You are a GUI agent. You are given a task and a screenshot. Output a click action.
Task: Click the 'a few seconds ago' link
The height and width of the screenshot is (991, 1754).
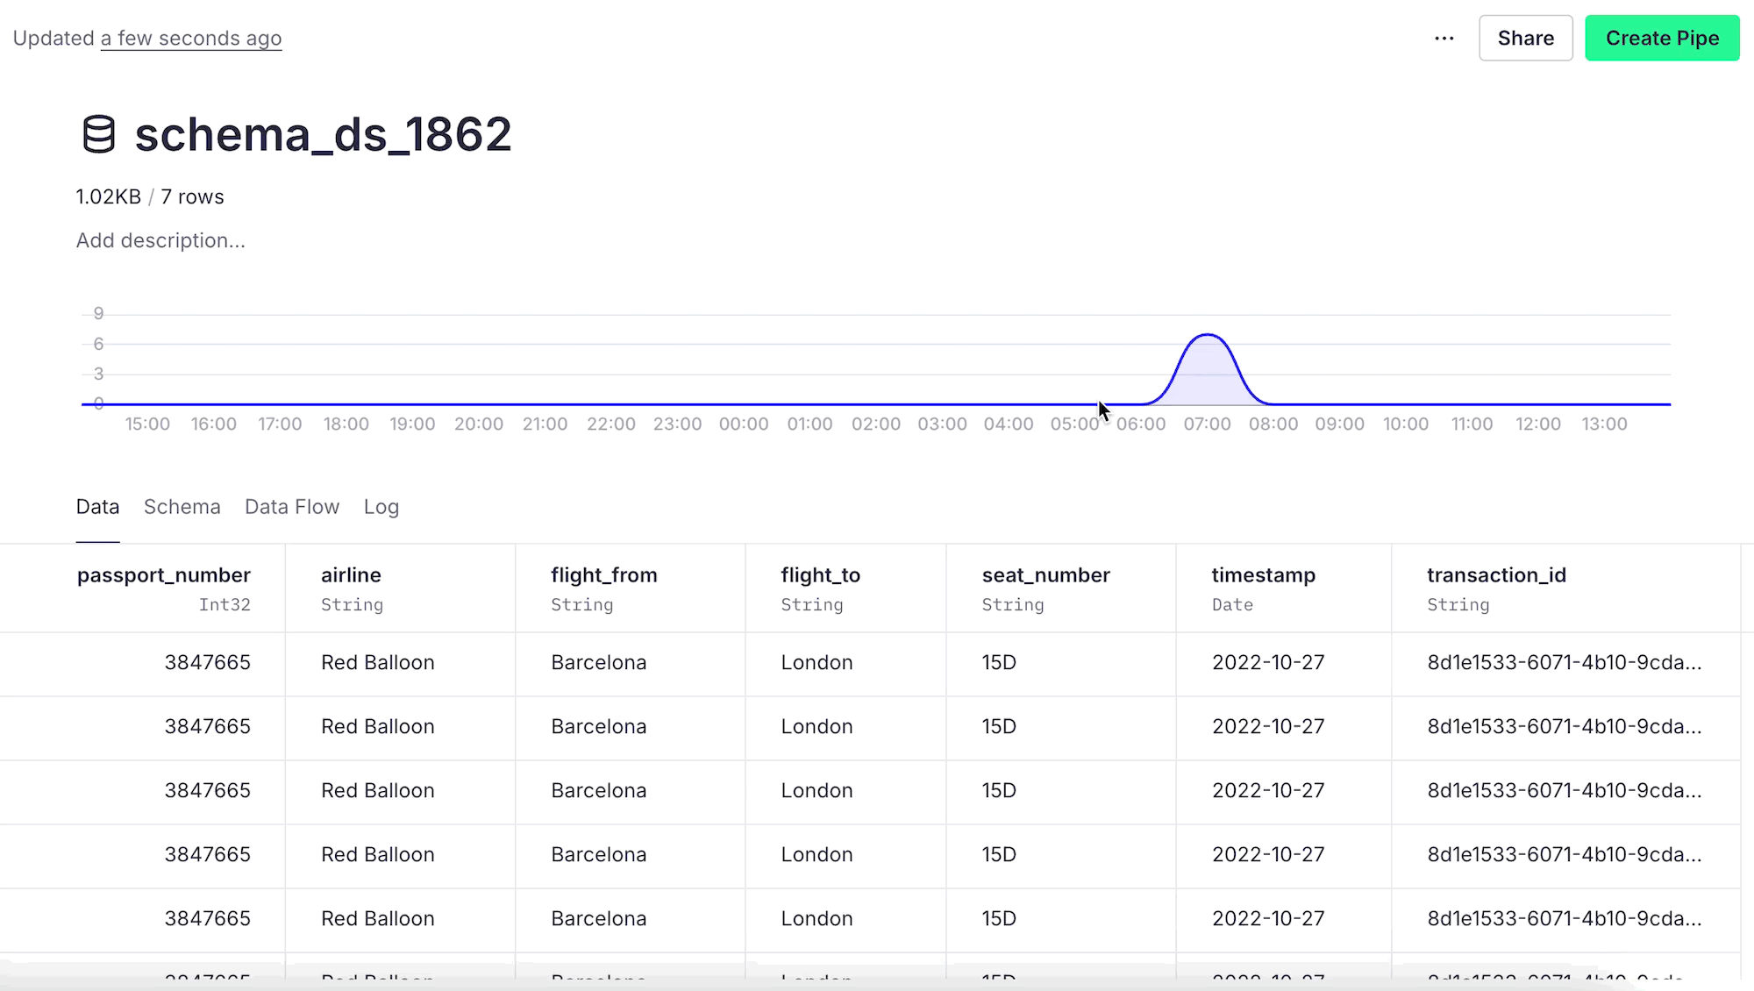coord(190,39)
